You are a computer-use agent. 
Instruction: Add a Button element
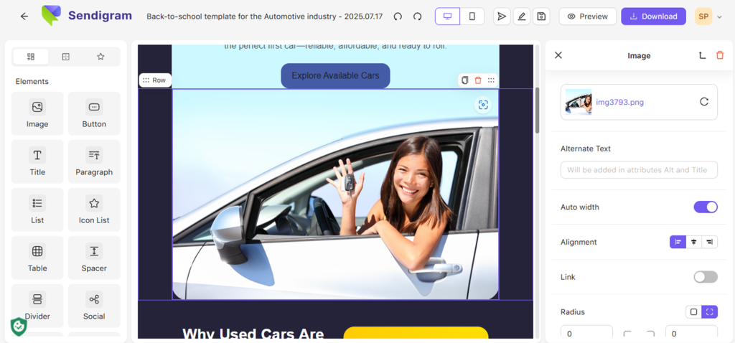tap(94, 113)
